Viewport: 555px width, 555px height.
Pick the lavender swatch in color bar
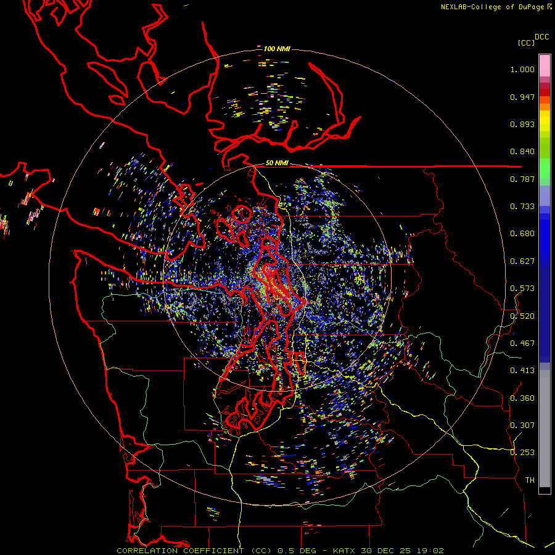point(545,196)
